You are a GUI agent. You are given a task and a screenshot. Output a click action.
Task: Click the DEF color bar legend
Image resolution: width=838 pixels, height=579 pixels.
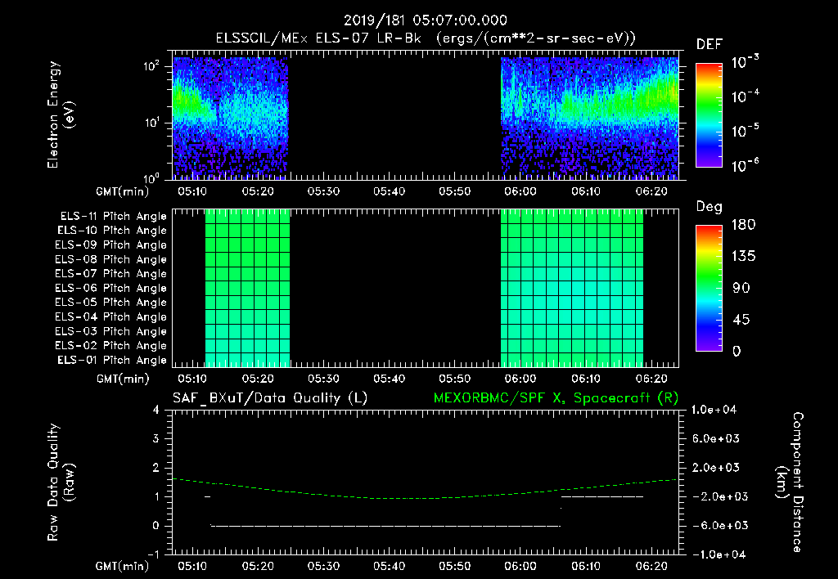pos(709,115)
